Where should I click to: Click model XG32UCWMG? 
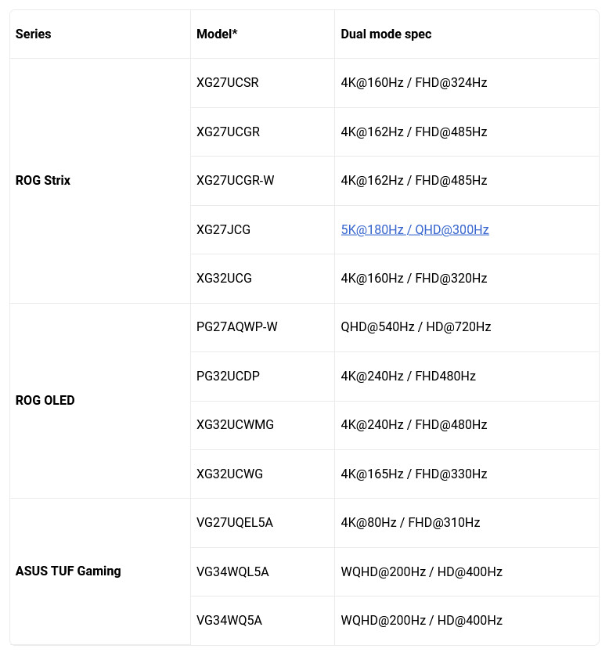coord(236,425)
